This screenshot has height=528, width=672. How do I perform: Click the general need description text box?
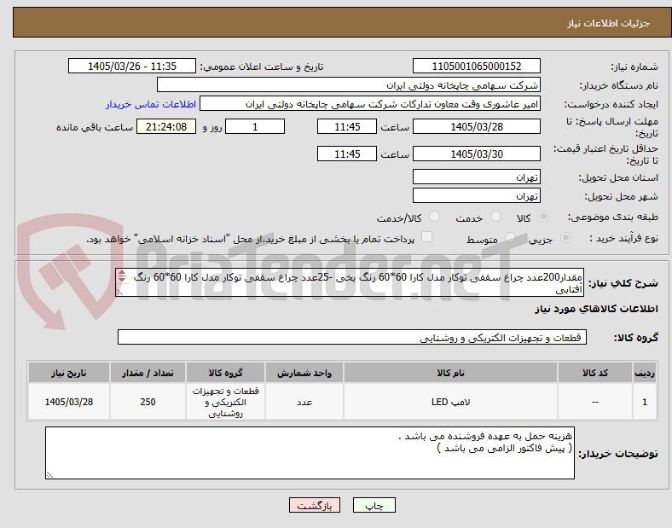point(350,283)
